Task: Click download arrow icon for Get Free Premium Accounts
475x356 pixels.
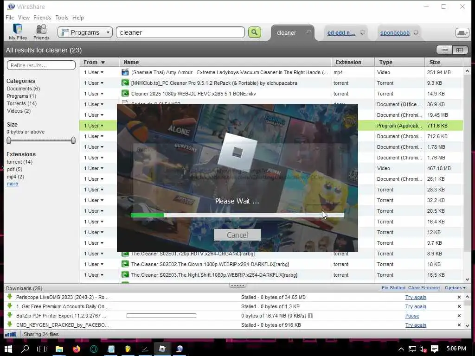Action: pos(10,306)
